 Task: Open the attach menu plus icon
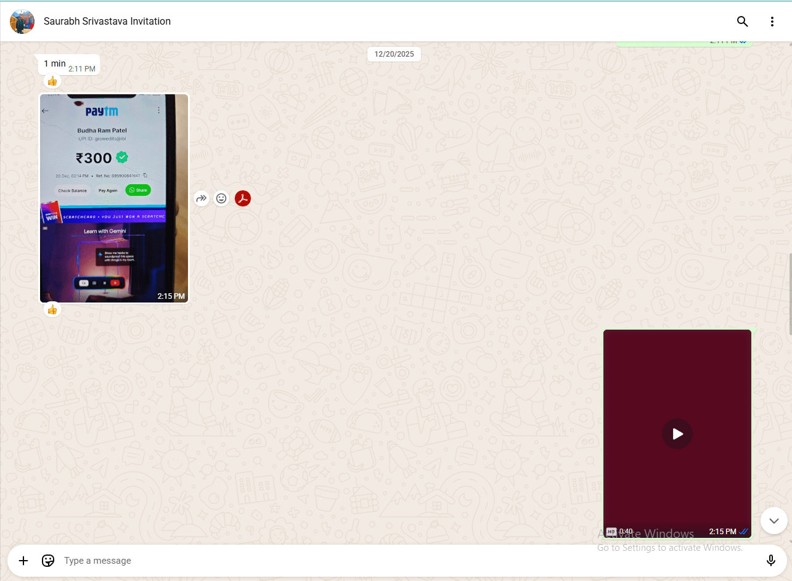[x=23, y=561]
